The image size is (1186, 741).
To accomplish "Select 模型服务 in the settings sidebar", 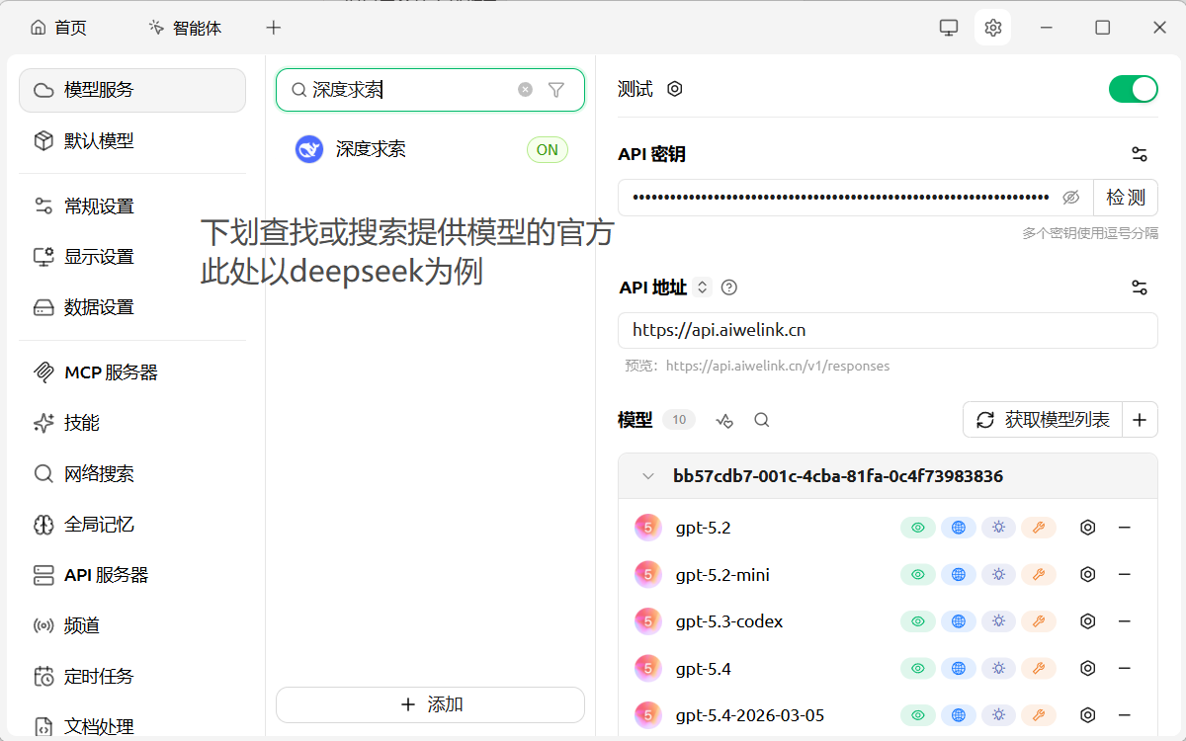I will [132, 90].
